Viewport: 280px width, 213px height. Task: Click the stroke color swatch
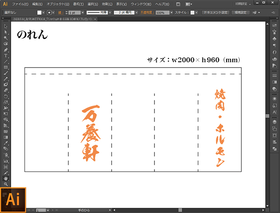[x=49, y=13]
